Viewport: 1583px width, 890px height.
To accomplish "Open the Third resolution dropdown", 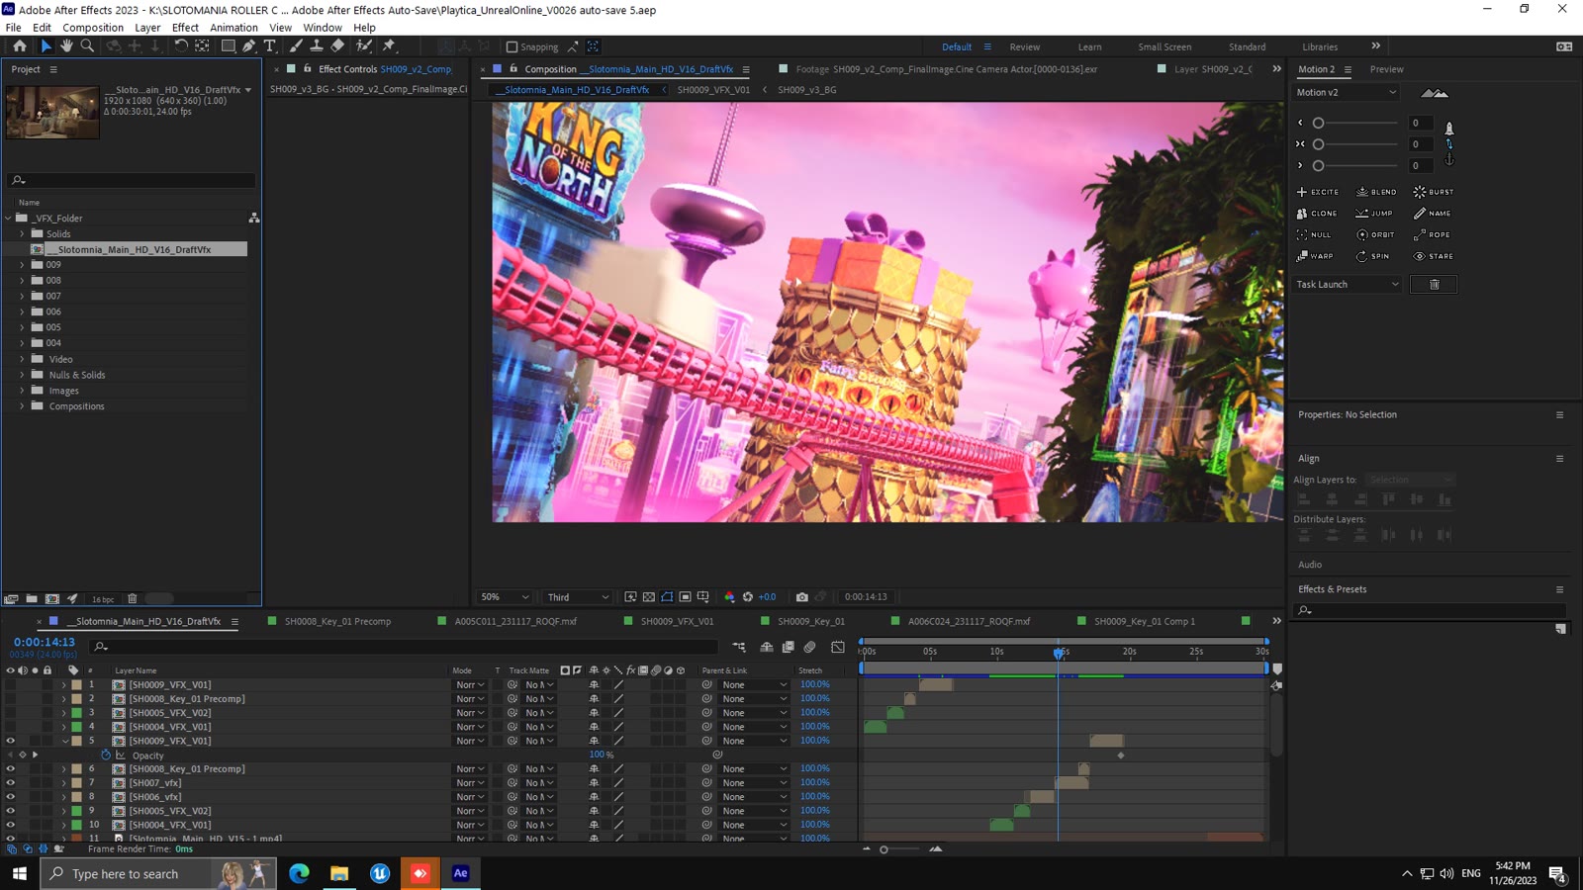I will (578, 597).
